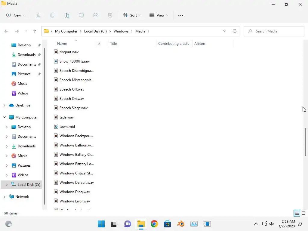Sort by the Album column header
Image resolution: width=308 pixels, height=231 pixels.
(x=200, y=43)
